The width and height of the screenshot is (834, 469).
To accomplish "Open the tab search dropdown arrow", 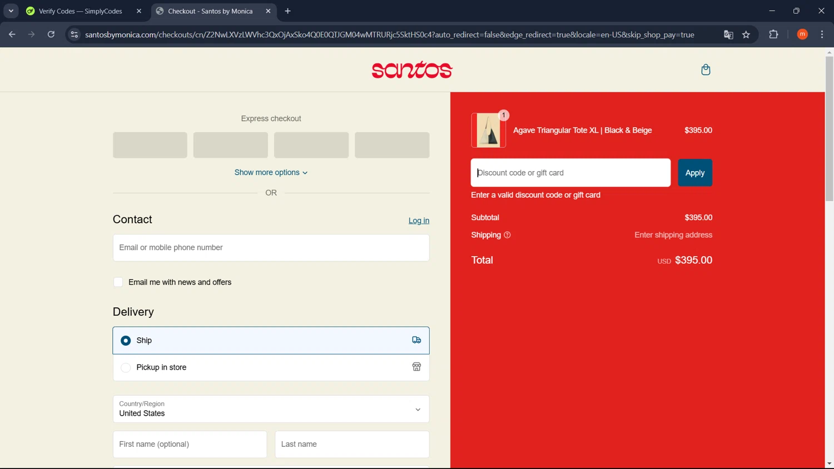I will coord(11,11).
